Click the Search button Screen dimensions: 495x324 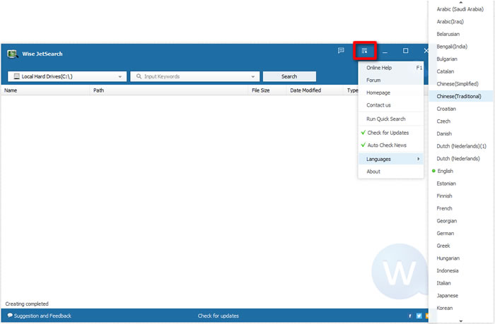point(289,76)
